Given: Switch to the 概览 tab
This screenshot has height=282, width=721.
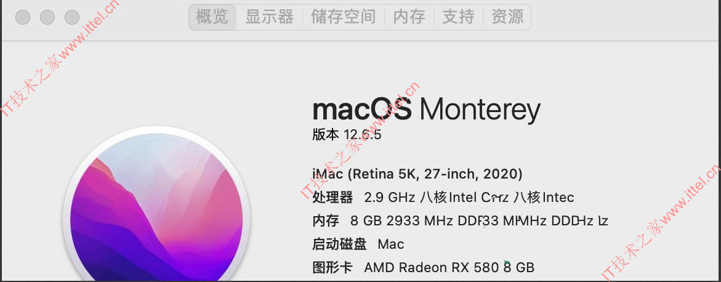Looking at the screenshot, I should 212,17.
